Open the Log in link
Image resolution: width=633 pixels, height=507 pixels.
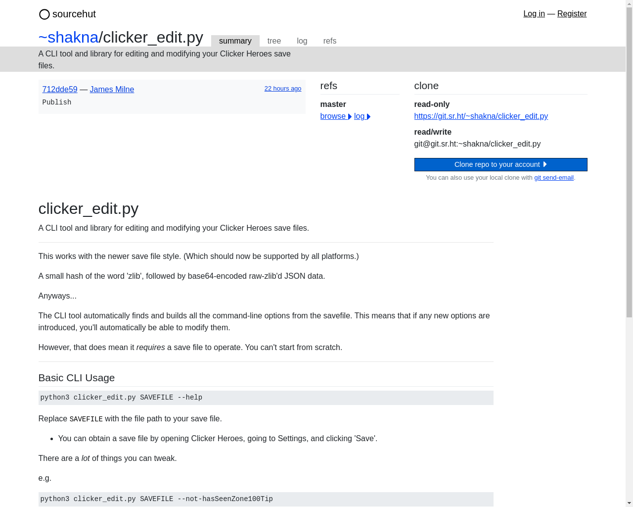coord(534,14)
